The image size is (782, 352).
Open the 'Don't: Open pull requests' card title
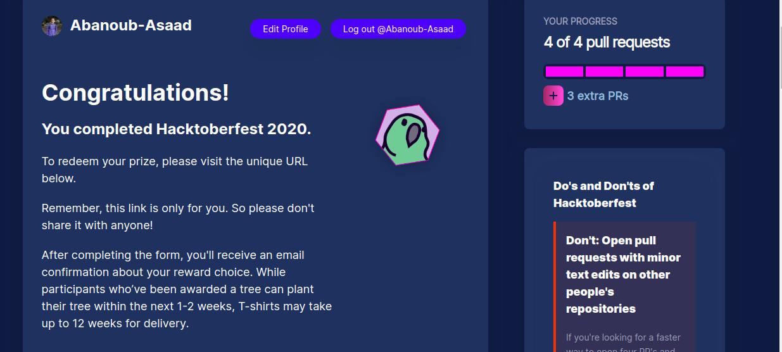(x=623, y=275)
